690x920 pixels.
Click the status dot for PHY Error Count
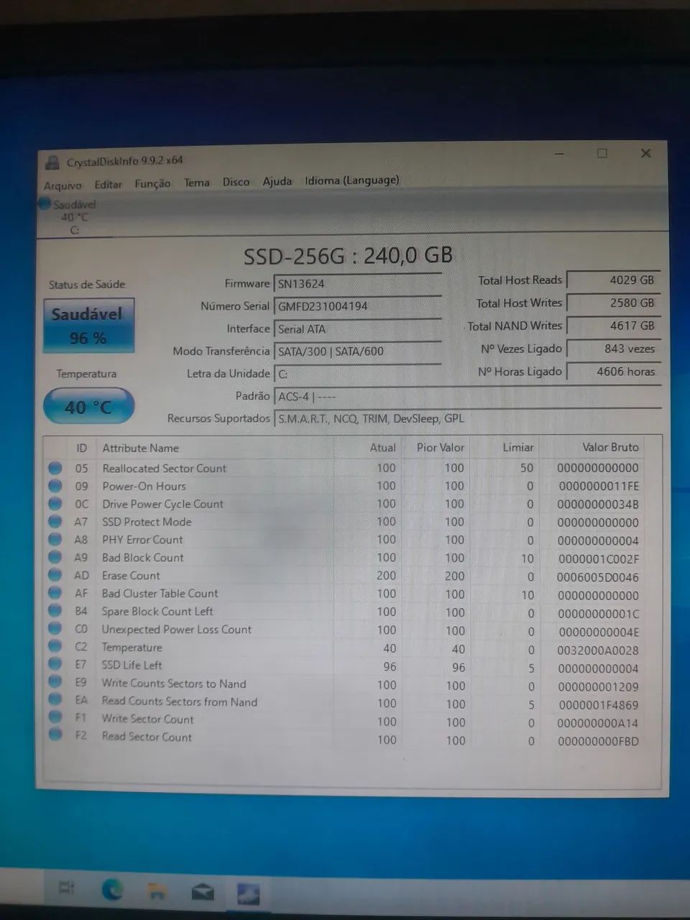pos(55,539)
